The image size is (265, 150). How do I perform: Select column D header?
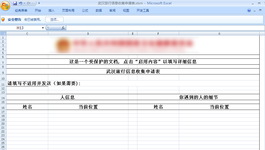88,34
